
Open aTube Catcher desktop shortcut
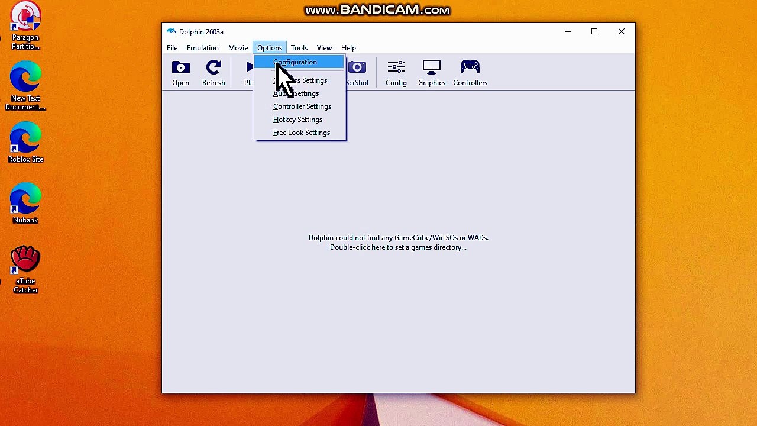click(x=25, y=270)
